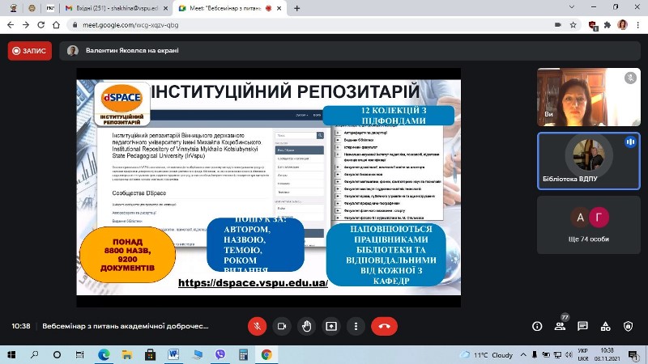
Task: Select your own video tile labeled Ви
Action: click(589, 97)
